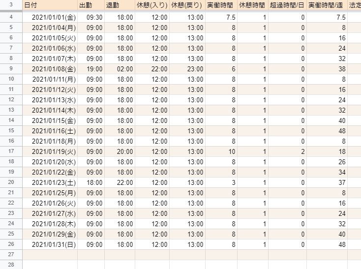Screen dimensions: 361x269
Task: Select the 実働時間 header cell
Action: 221,5
